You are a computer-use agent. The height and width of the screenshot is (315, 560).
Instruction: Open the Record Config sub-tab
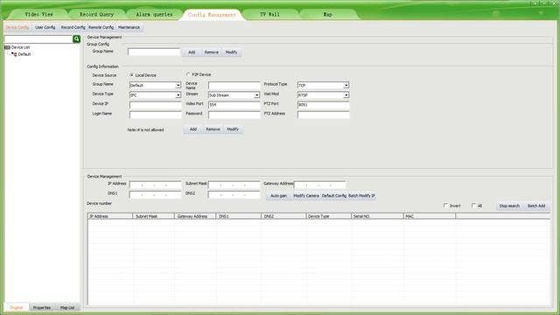pos(73,27)
